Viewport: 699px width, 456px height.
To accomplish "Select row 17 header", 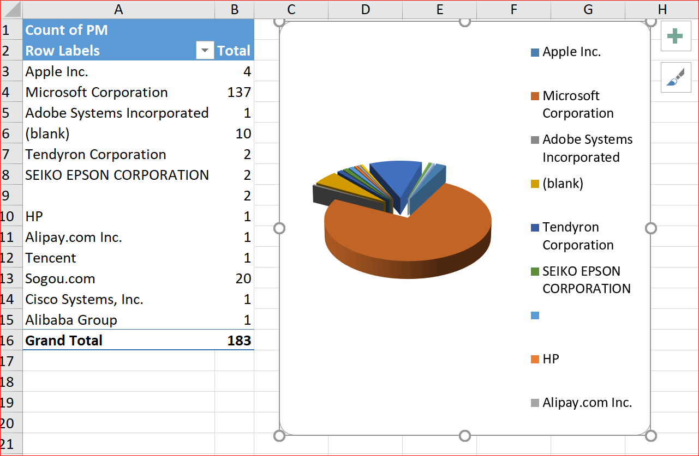I will [x=11, y=361].
